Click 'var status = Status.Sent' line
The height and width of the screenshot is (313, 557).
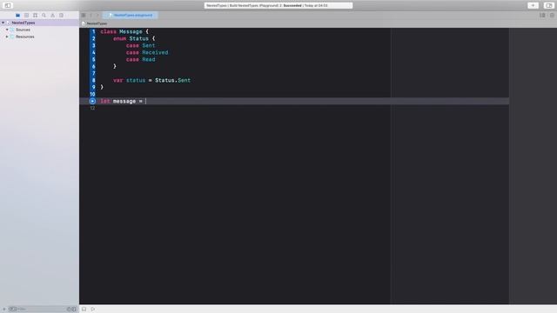tap(151, 80)
